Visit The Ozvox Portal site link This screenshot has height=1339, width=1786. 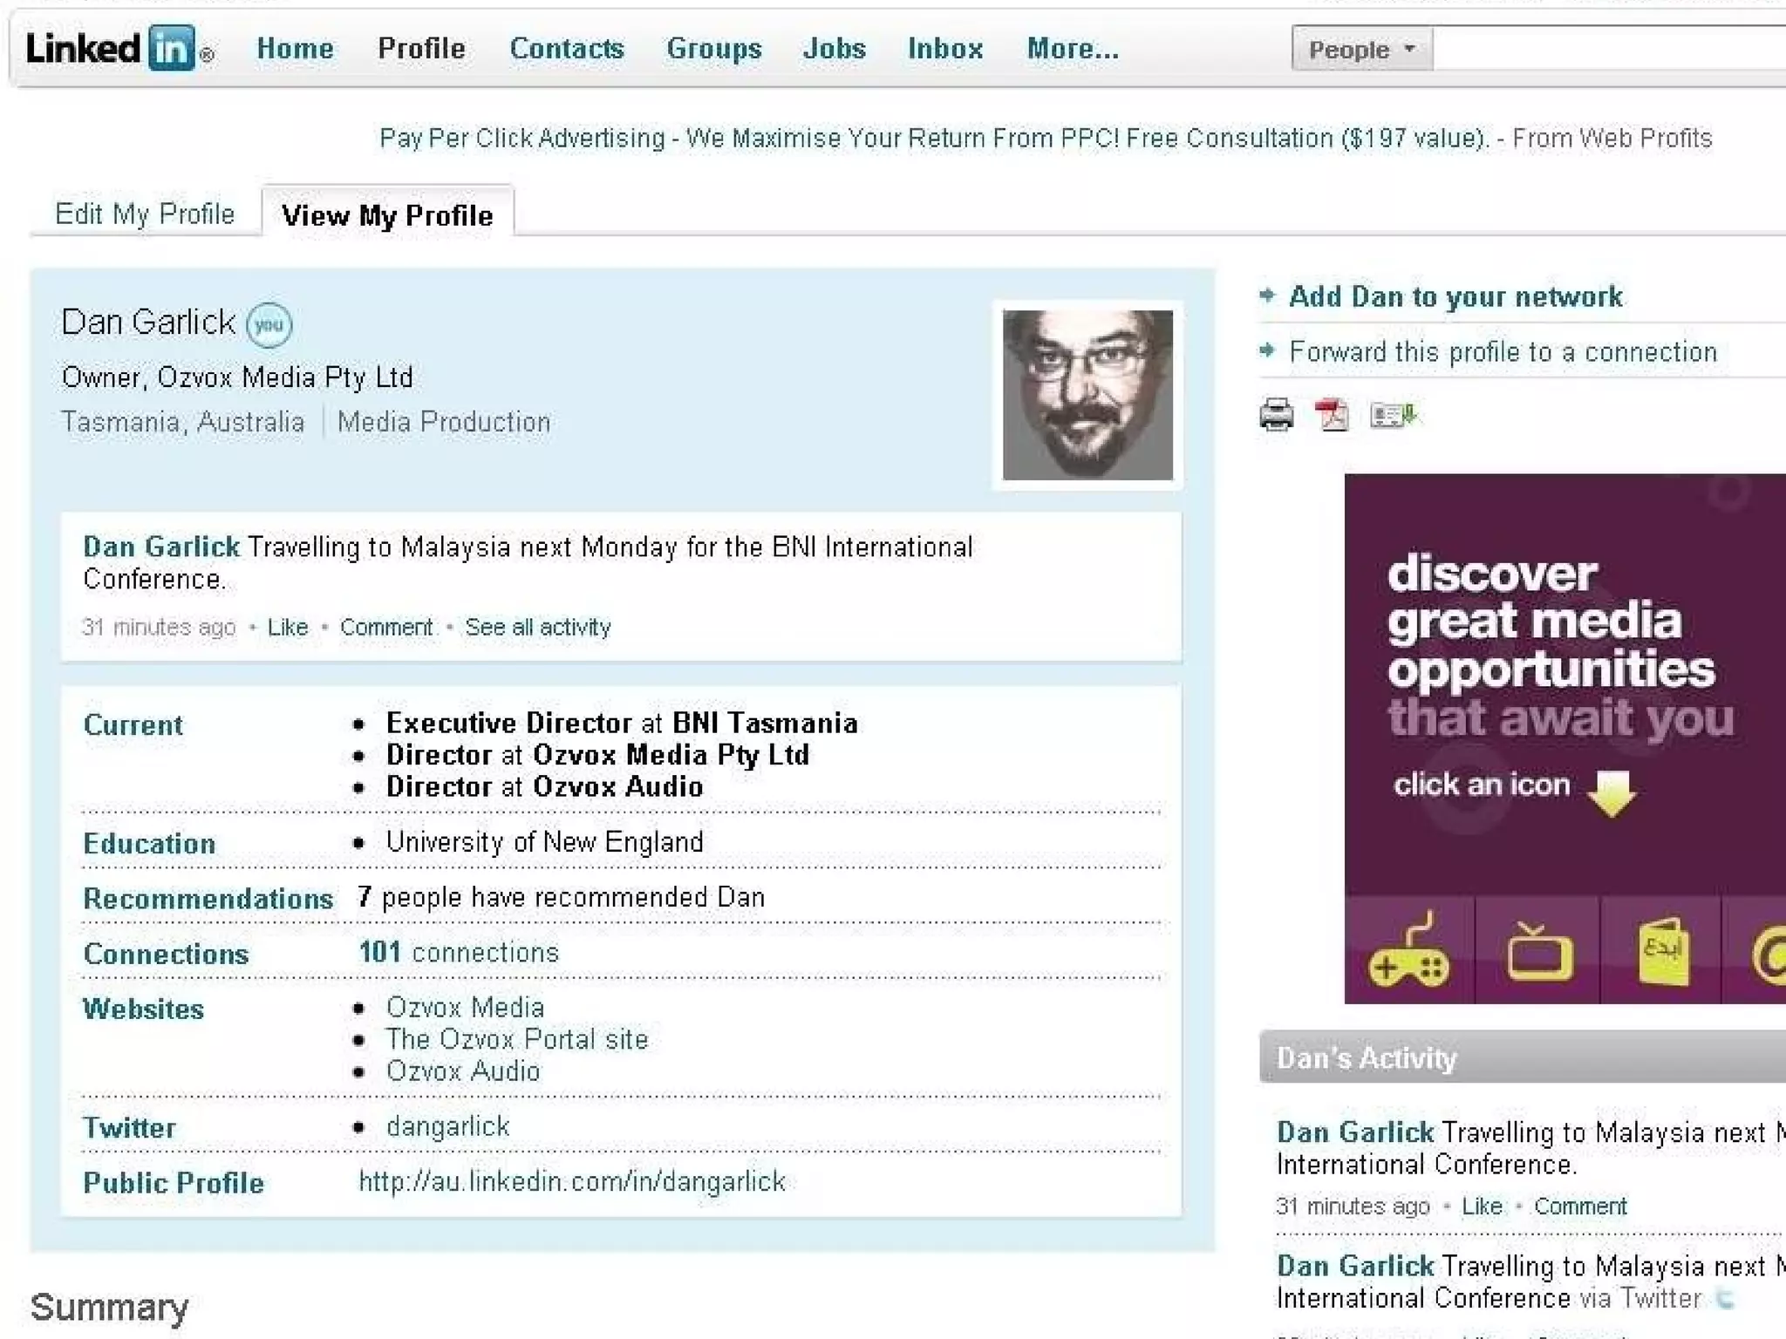(517, 1039)
